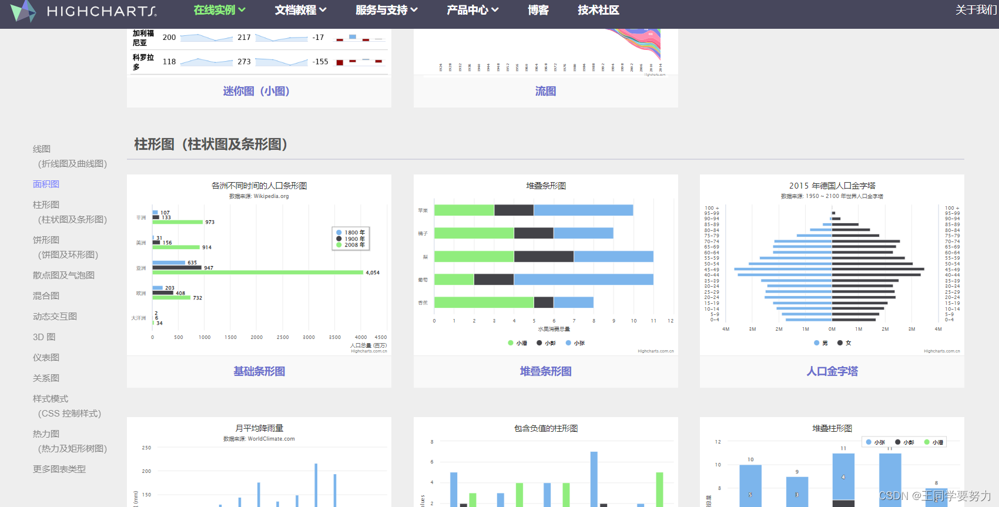Toggle the 女 legend in pyramid chart
This screenshot has height=507, width=999.
coord(844,343)
